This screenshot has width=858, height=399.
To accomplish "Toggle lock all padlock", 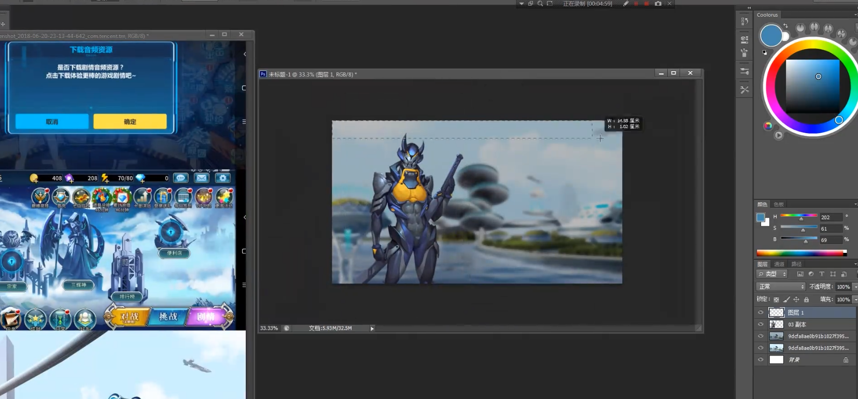I will [806, 300].
